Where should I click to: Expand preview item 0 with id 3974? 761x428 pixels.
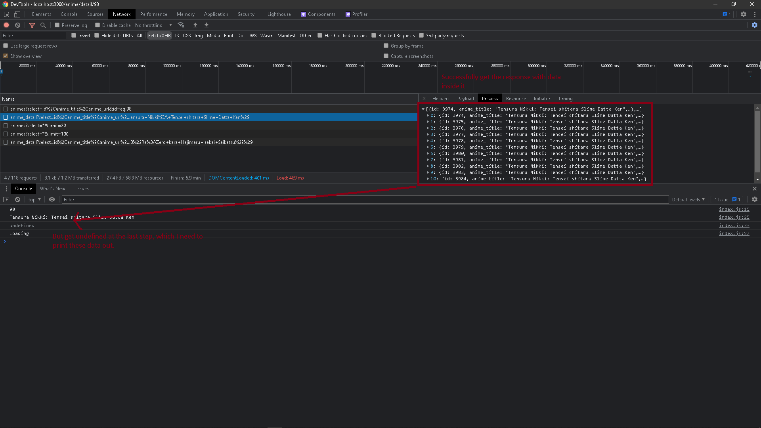tap(428, 115)
